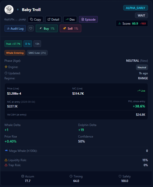Click Trap Risk value 0%
This screenshot has height=187, width=153.
point(146,165)
